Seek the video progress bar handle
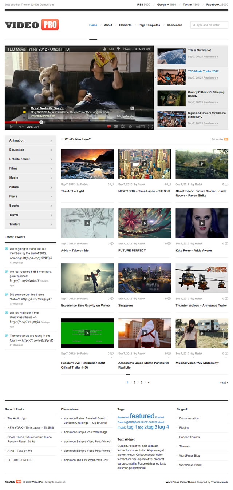The image size is (233, 490). (41, 122)
